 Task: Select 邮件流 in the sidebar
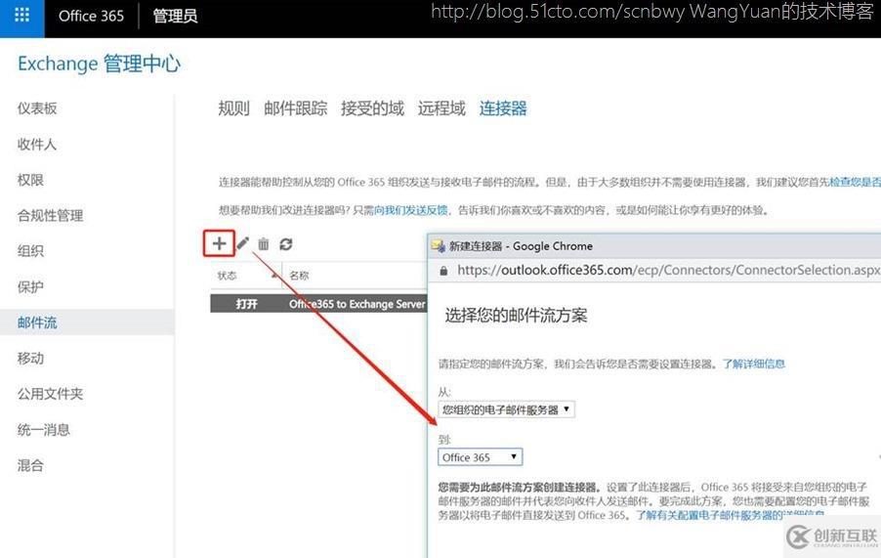tap(87, 322)
